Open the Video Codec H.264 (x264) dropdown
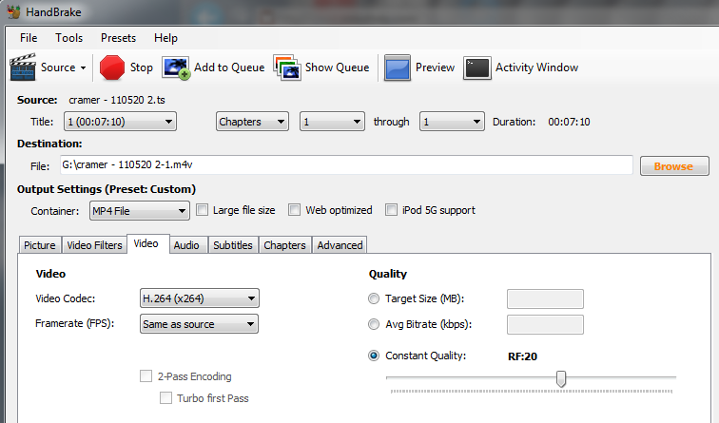 point(199,298)
